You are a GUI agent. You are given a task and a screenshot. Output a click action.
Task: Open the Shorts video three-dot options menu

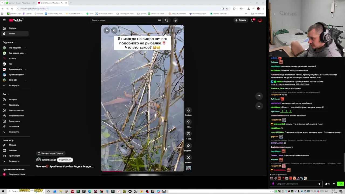[x=172, y=30]
